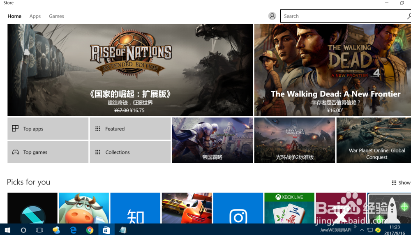Viewport: 411px width, 235px height.
Task: Click the Store icon on taskbar
Action: (106, 230)
